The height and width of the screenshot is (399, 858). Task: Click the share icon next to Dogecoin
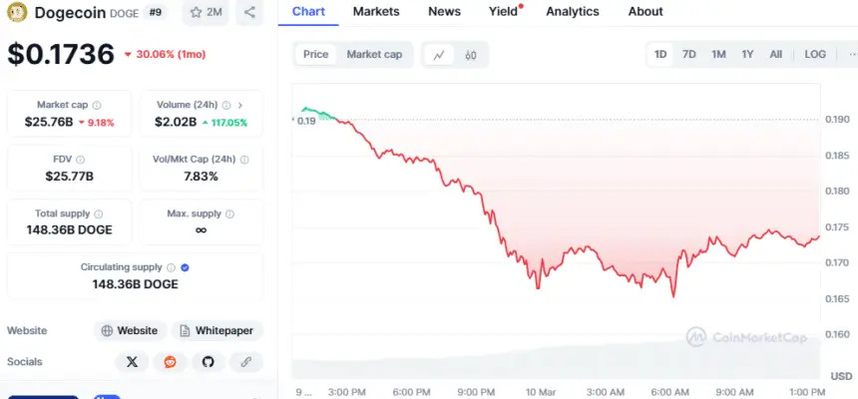coord(249,13)
